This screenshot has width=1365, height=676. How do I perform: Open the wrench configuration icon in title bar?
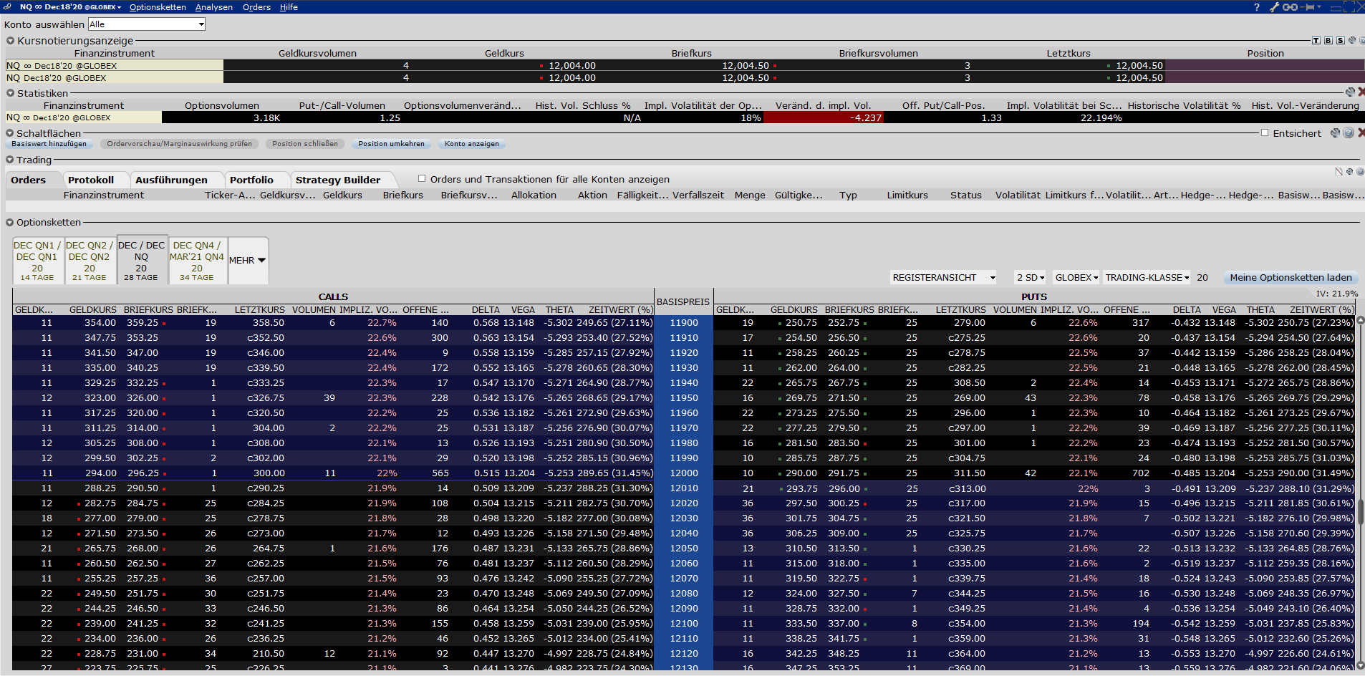(1274, 7)
